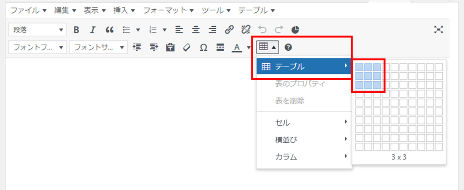Insert or edit link
The width and height of the screenshot is (464, 190).
pyautogui.click(x=229, y=29)
